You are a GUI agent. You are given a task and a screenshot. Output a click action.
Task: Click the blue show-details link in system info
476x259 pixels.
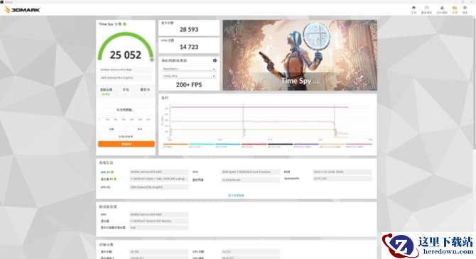pos(236,195)
